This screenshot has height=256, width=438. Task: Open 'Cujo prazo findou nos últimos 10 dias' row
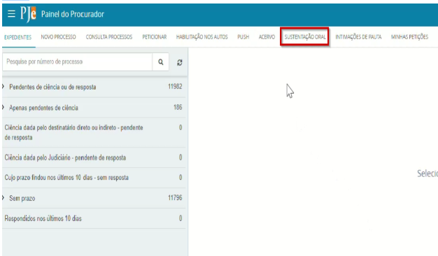point(94,178)
